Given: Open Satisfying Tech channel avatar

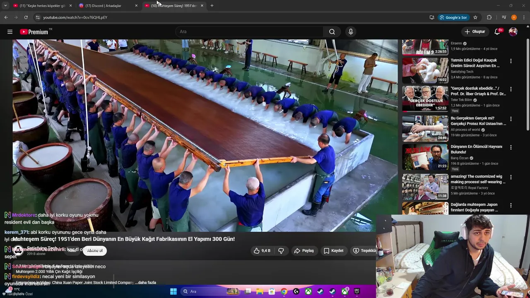Looking at the screenshot, I should (18, 250).
